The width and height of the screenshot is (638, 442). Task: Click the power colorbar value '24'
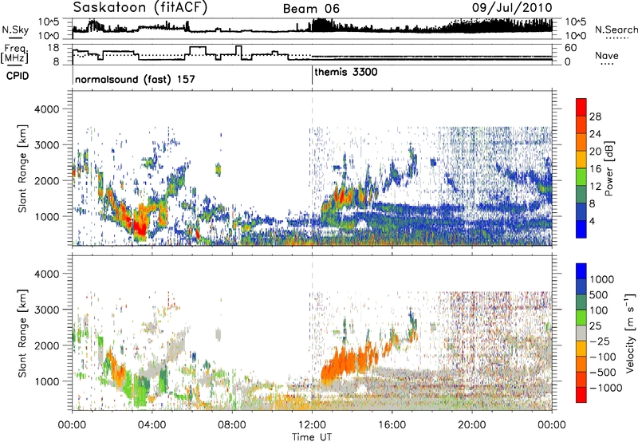(595, 134)
